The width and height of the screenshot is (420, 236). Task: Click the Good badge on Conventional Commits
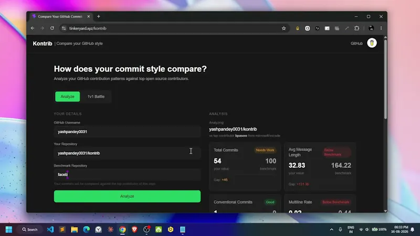tap(270, 202)
